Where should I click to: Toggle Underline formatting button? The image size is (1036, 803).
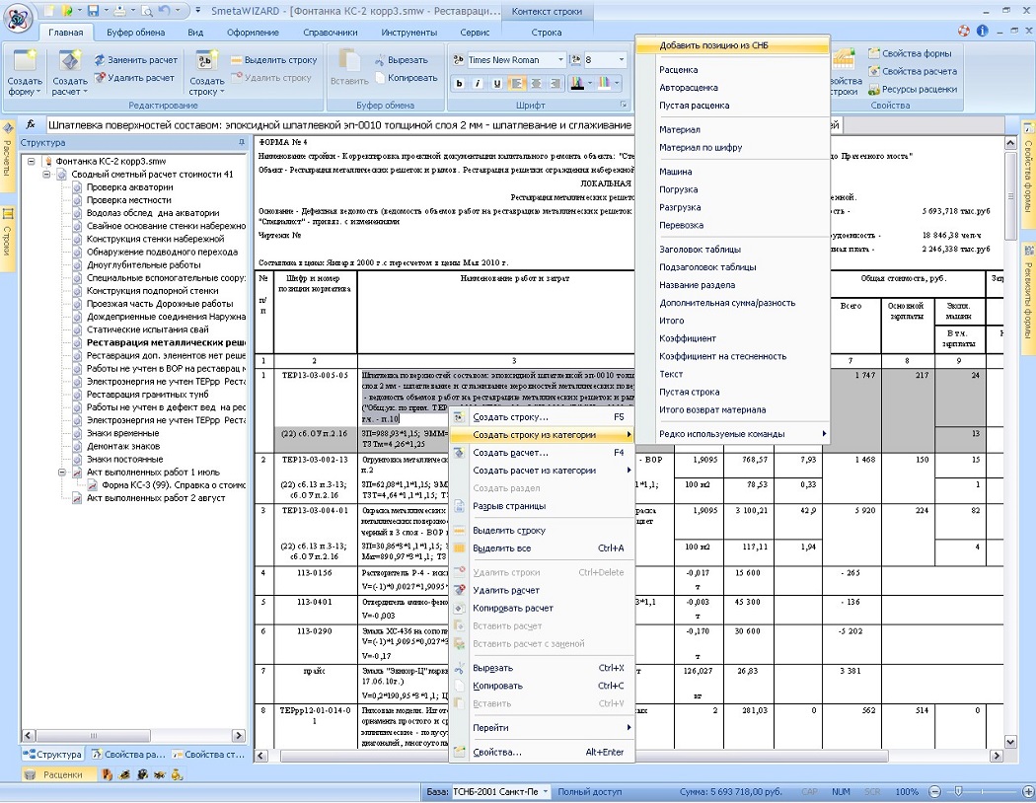coord(497,83)
